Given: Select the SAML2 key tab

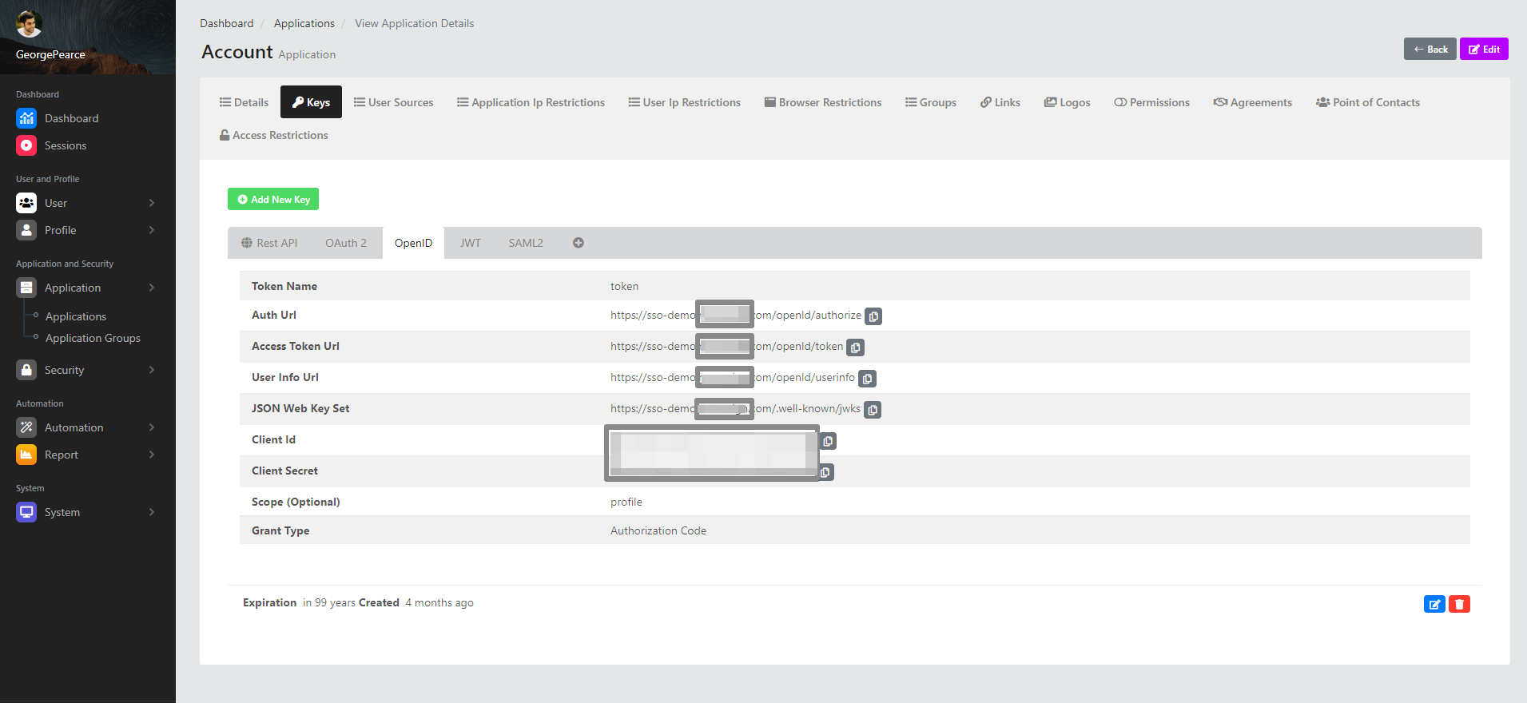Looking at the screenshot, I should [x=525, y=243].
